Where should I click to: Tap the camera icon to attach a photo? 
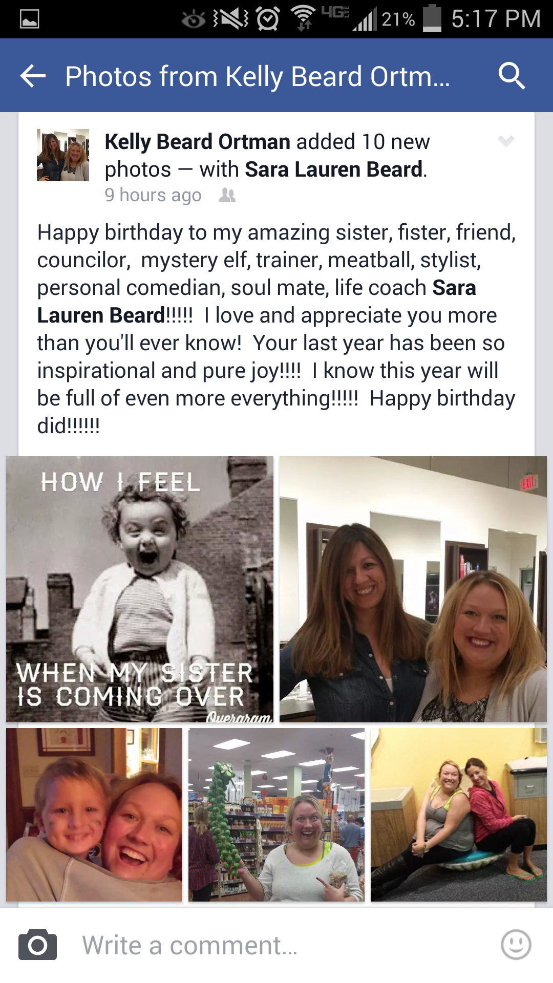(x=37, y=945)
